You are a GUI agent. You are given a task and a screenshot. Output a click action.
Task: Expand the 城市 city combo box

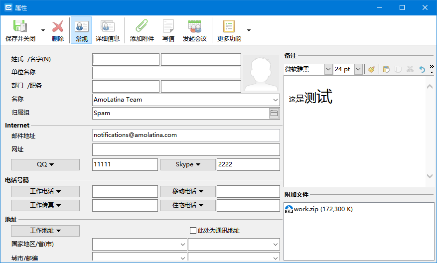pyautogui.click(x=182, y=258)
